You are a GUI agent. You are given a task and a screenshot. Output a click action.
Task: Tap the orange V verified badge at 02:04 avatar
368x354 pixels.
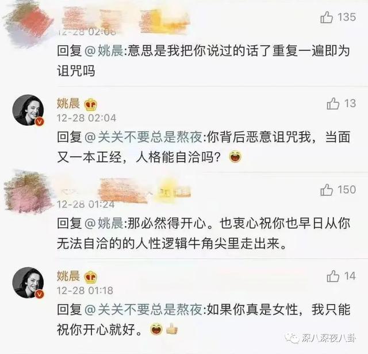click(40, 121)
